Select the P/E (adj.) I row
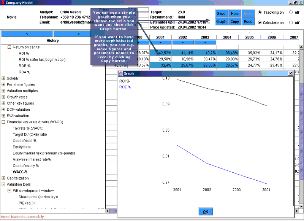304x221 pixels. (27, 203)
